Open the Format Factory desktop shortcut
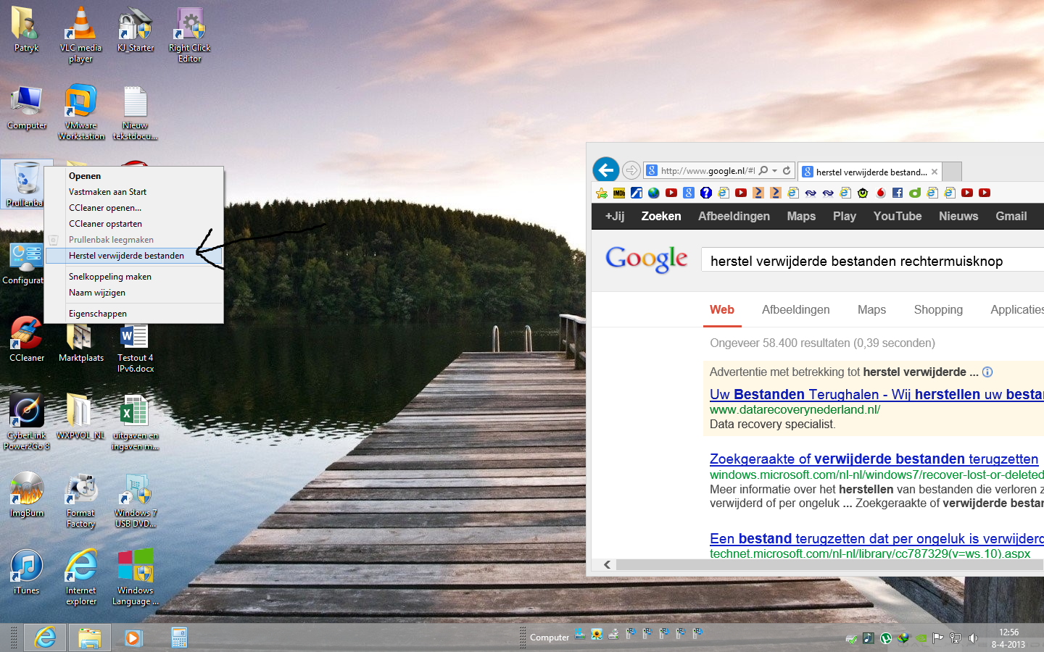This screenshot has width=1044, height=652. point(80,500)
